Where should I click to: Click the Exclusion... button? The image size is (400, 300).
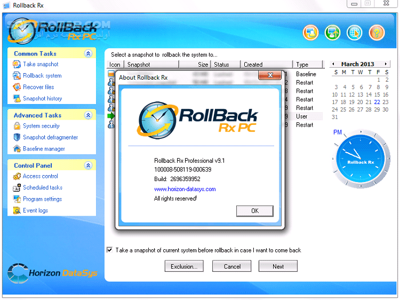coord(184,266)
